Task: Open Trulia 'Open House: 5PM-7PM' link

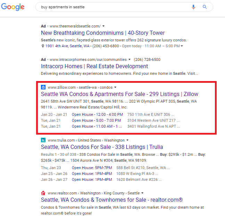Action: pyautogui.click(x=92, y=168)
